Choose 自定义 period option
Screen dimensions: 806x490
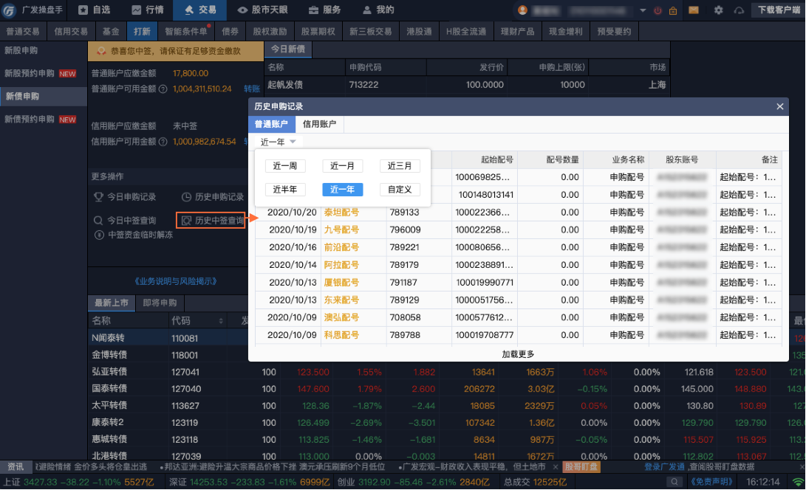pos(400,190)
